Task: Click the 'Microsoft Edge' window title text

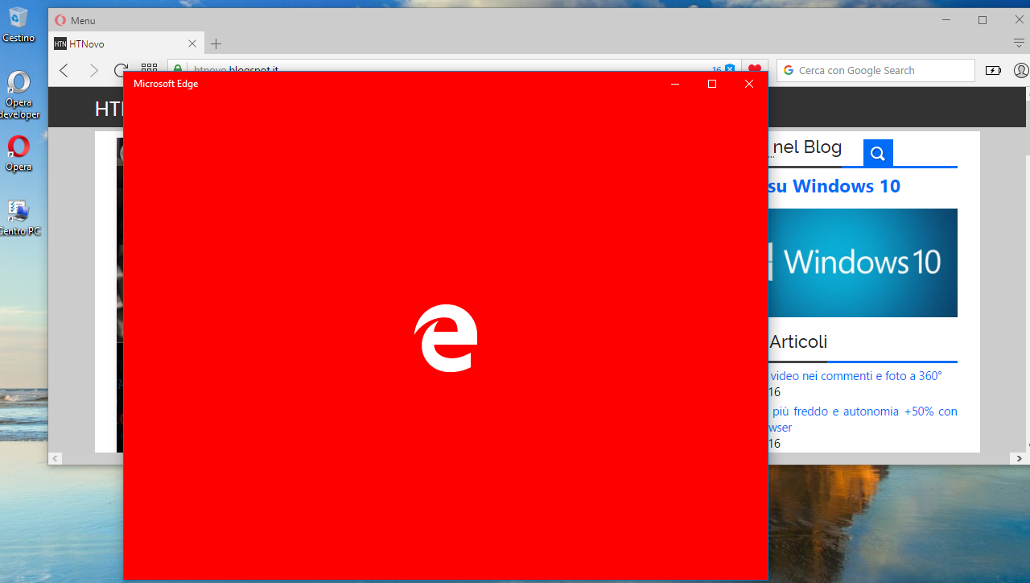Action: (x=166, y=84)
